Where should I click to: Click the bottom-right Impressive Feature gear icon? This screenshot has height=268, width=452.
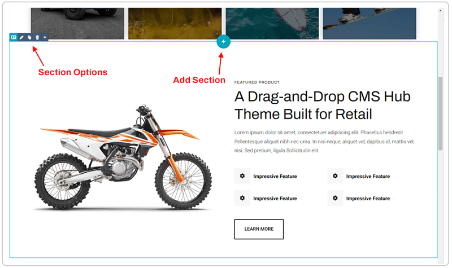(335, 198)
